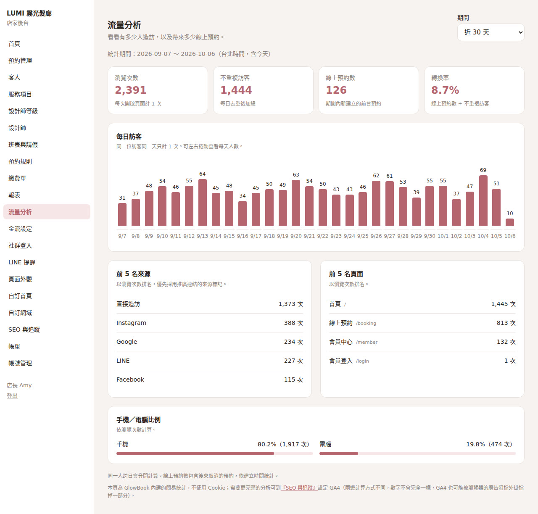Click the 10/4 bar with value 69
The image size is (538, 514).
tap(483, 200)
